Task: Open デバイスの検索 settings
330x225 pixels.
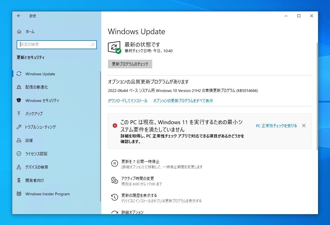Action: 56,167
